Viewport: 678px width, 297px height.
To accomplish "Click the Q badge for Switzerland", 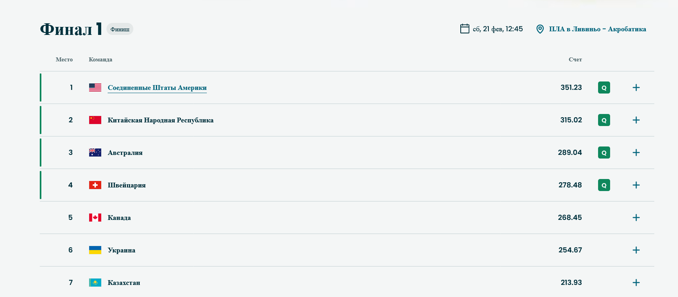I will point(604,185).
